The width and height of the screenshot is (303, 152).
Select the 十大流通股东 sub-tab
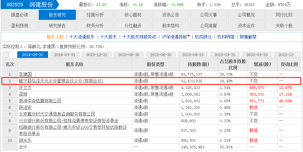click(x=82, y=37)
